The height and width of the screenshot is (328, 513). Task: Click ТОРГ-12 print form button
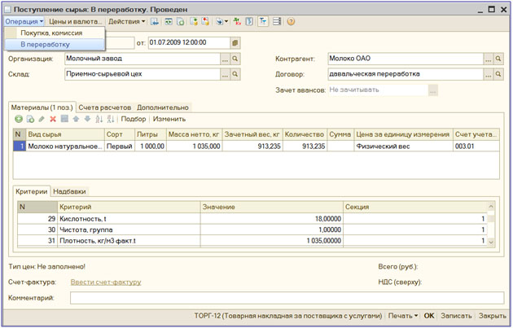288,316
